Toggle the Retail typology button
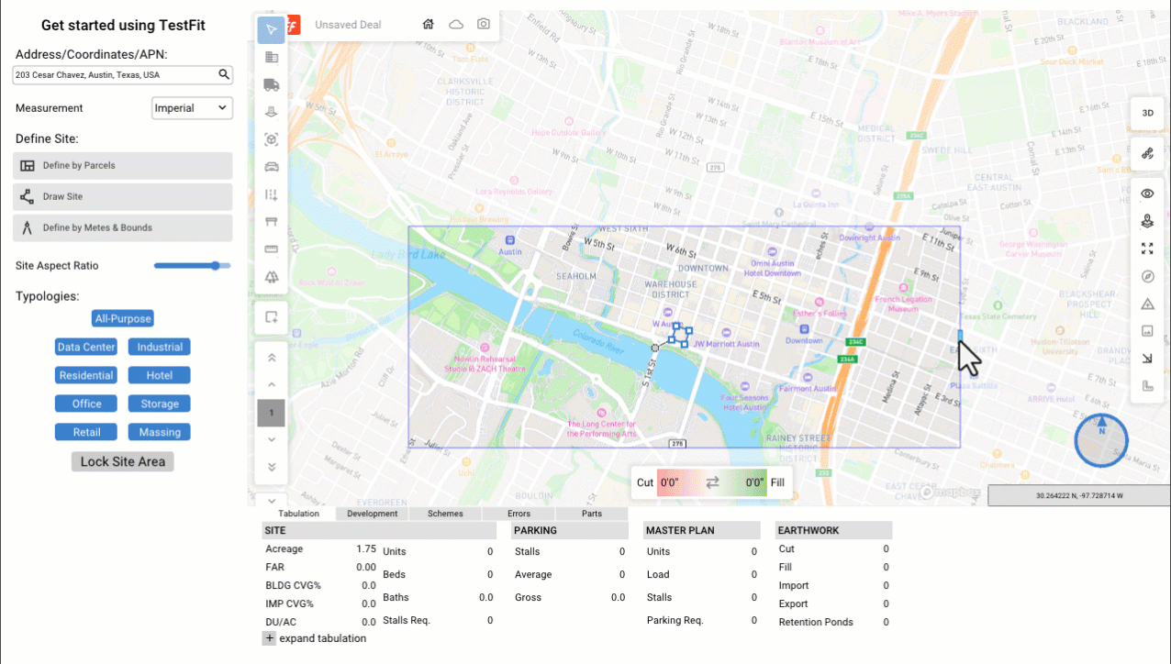Screen dimensions: 1171x664 pos(86,432)
